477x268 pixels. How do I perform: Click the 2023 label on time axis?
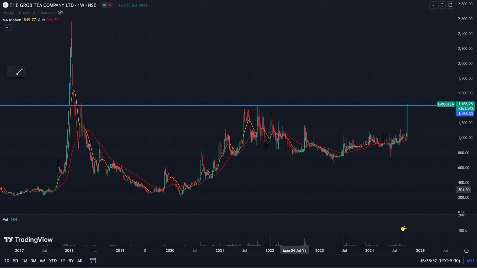319,251
